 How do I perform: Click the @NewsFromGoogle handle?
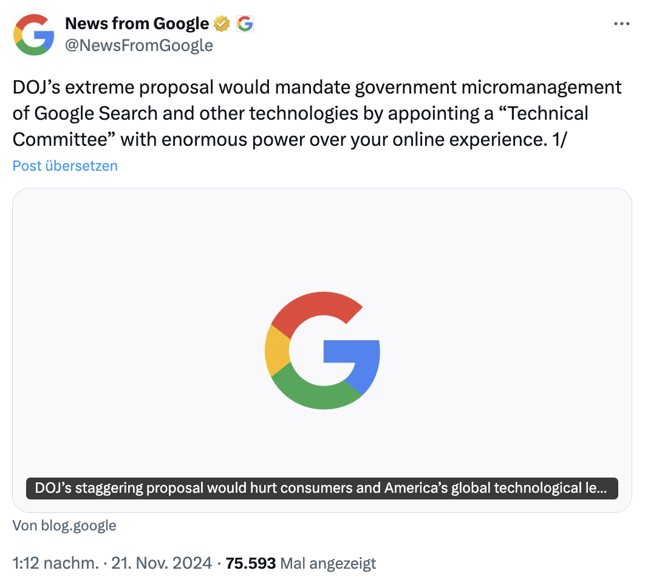coord(138,45)
